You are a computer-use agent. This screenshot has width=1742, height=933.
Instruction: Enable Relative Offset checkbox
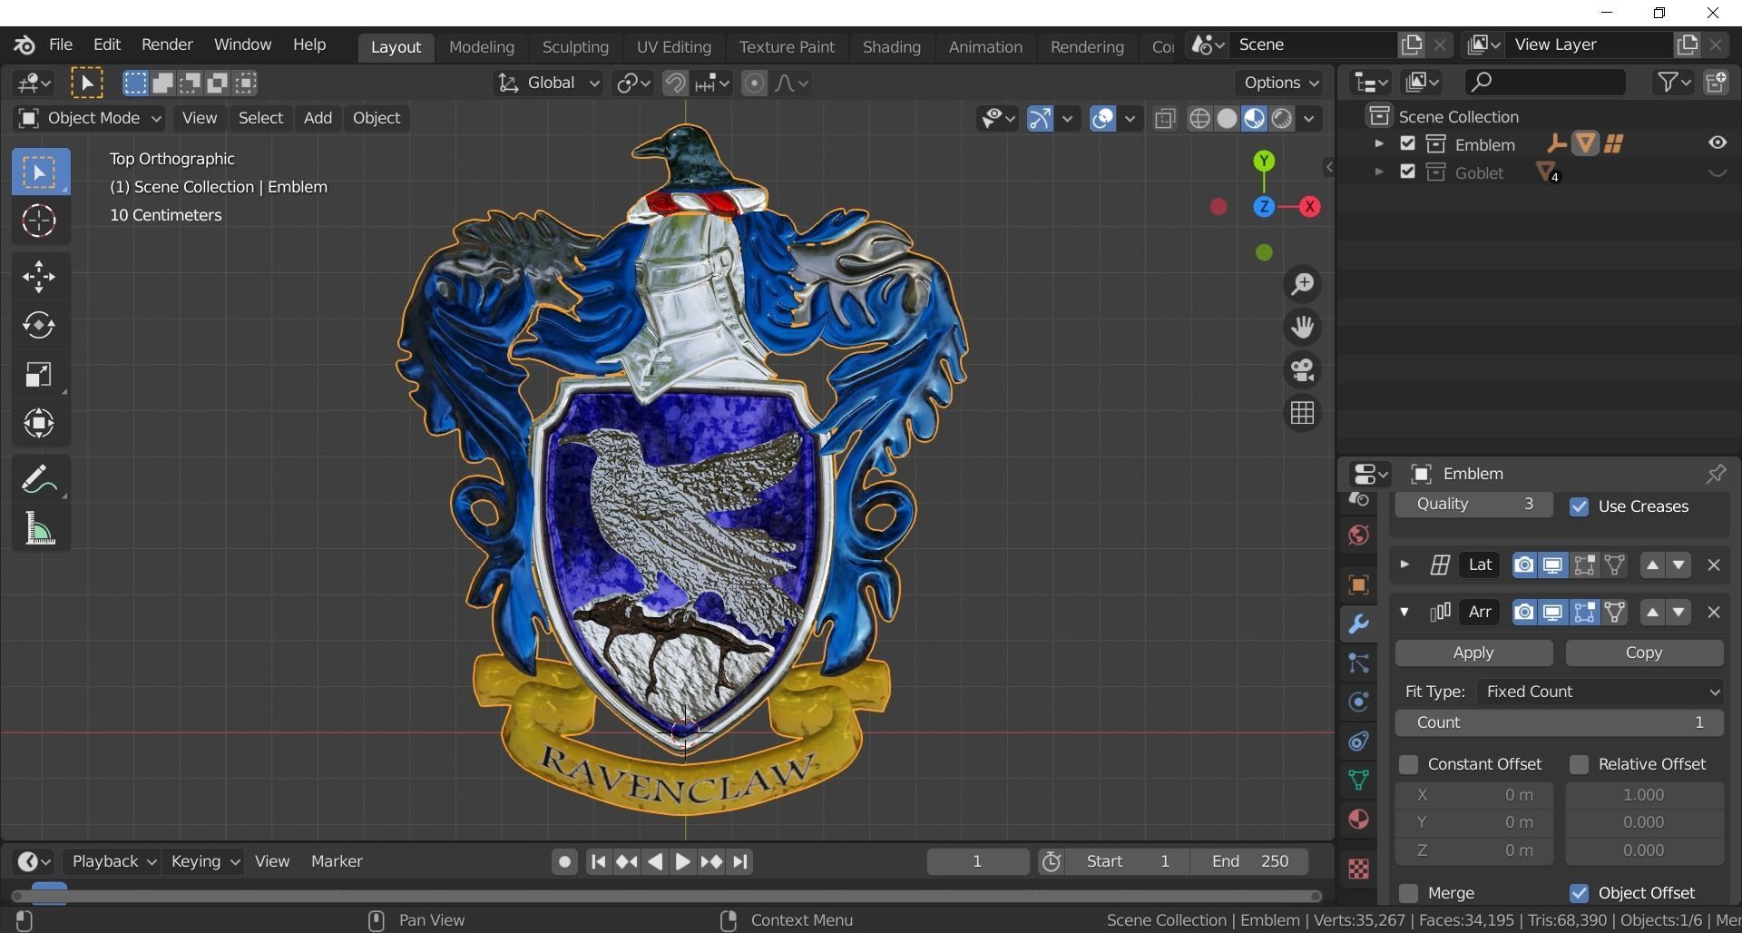point(1579,764)
